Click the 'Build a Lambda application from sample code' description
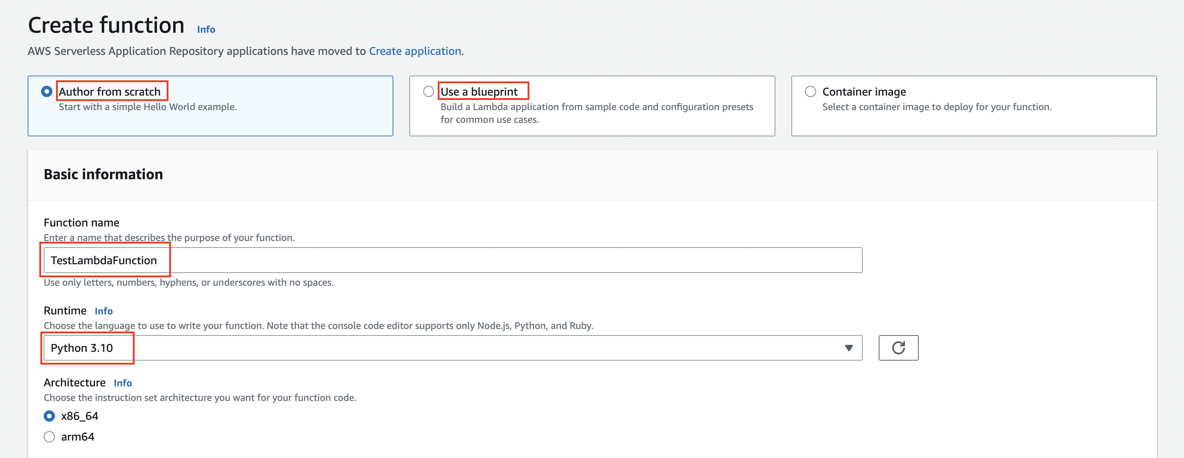This screenshot has height=458, width=1184. click(x=597, y=113)
